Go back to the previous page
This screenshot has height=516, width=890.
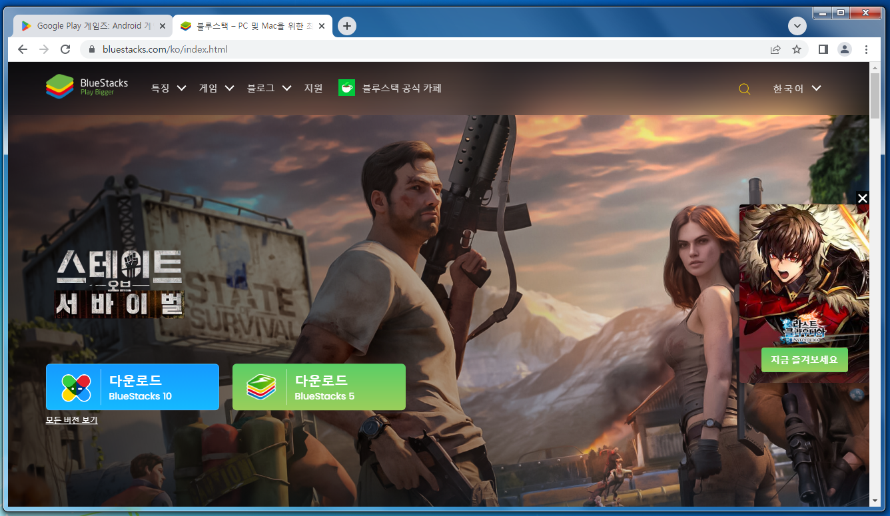pyautogui.click(x=23, y=49)
